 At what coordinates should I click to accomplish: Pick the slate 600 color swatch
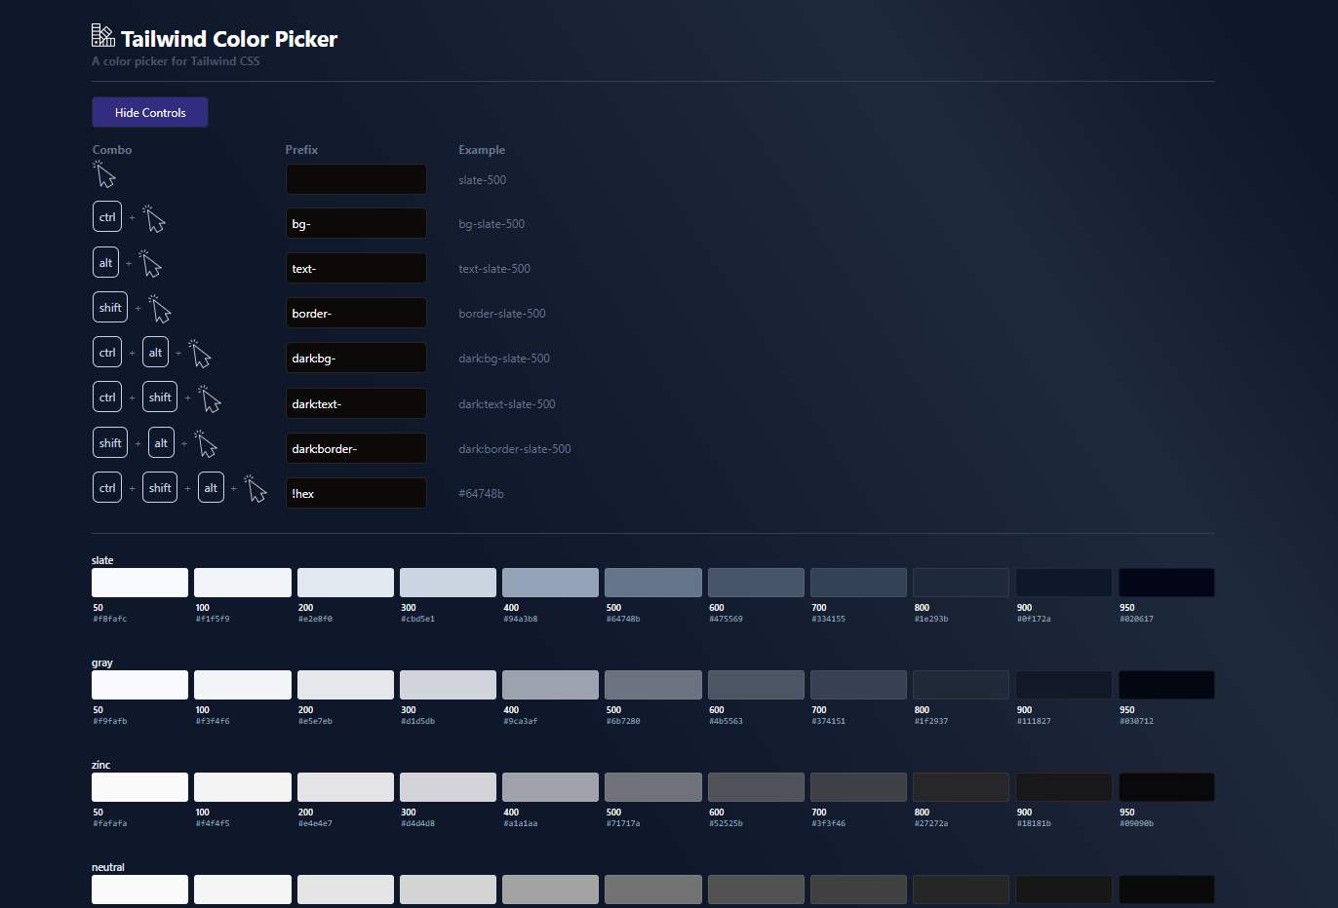point(756,583)
